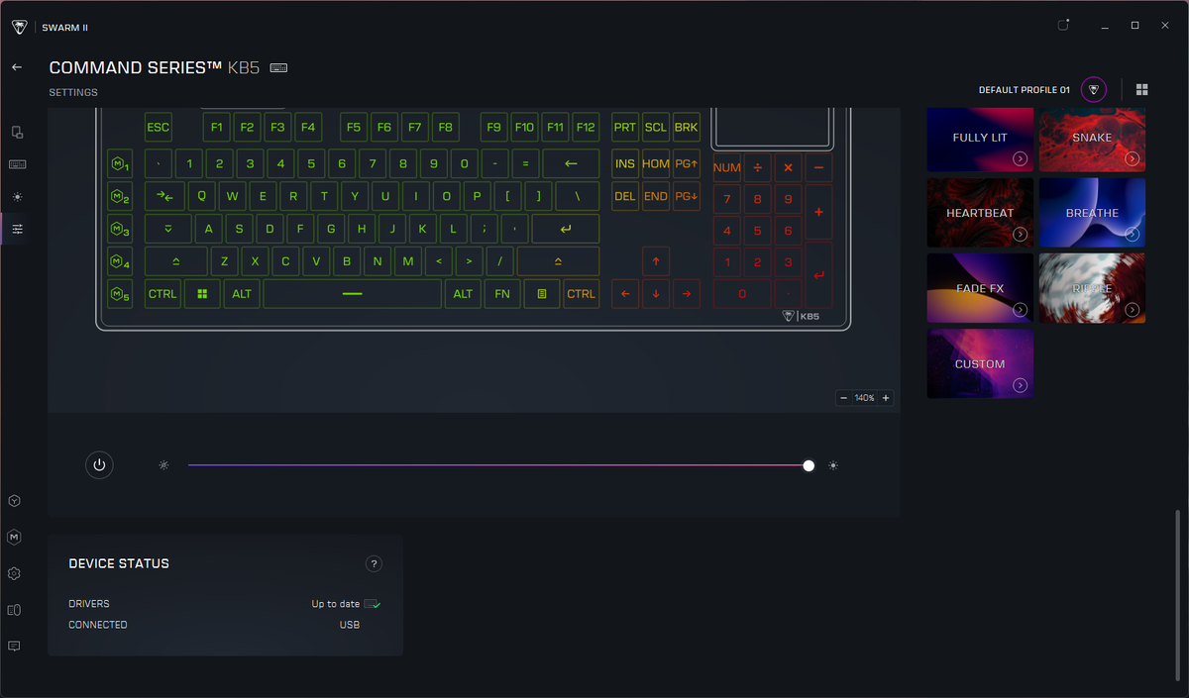
Task: Click the keyboard icon beside KB5 title
Action: tap(278, 67)
